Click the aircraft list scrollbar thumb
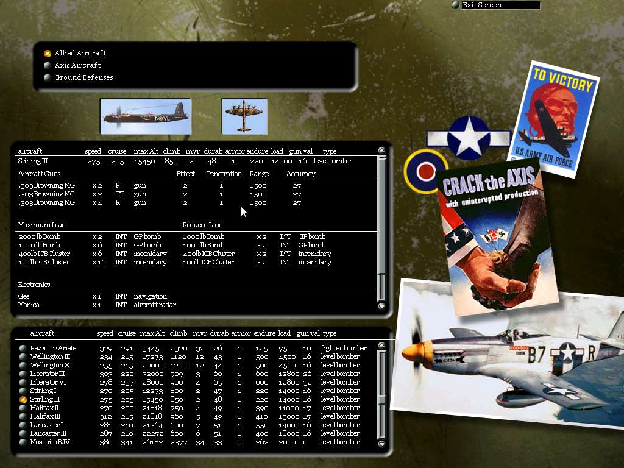Image resolution: width=624 pixels, height=468 pixels. tap(381, 400)
